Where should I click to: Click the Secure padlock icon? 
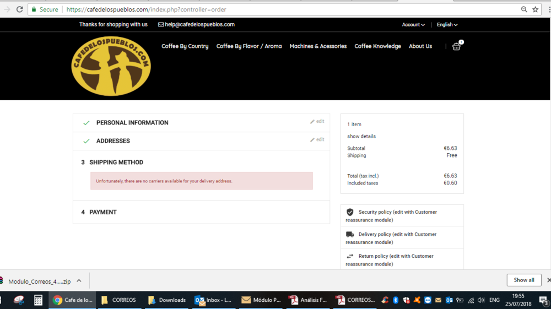pyautogui.click(x=34, y=9)
